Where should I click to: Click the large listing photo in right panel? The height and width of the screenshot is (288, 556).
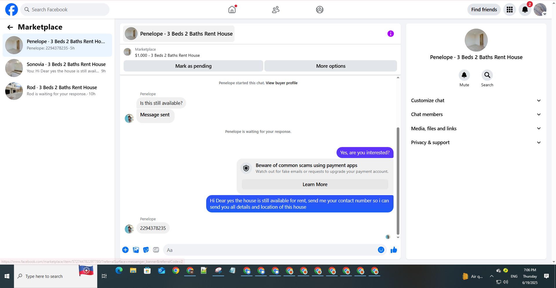point(476,40)
